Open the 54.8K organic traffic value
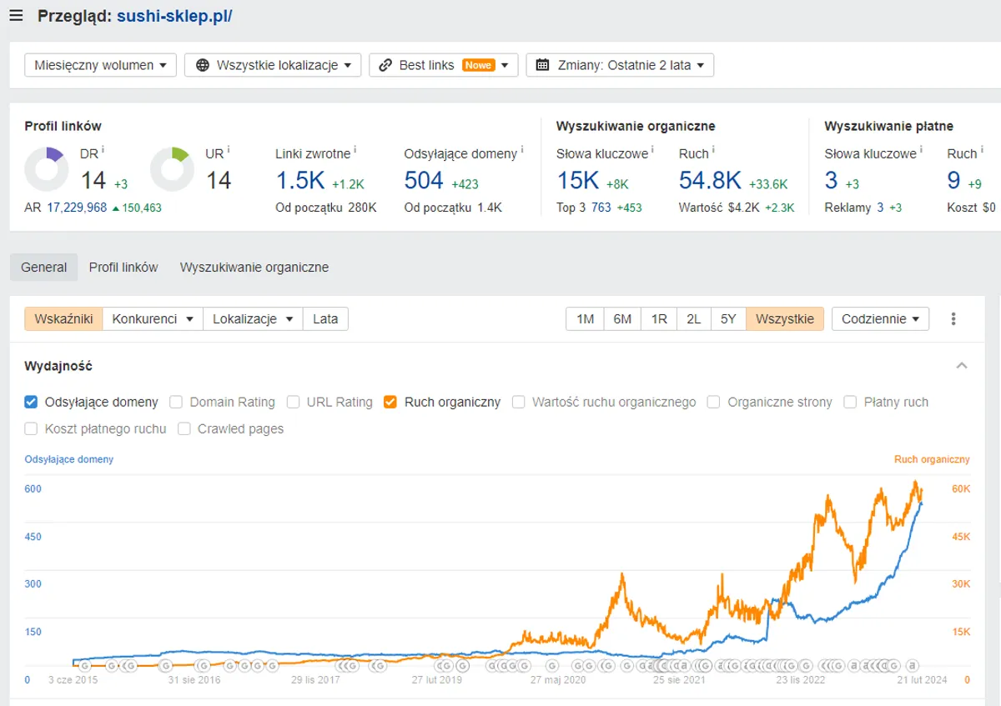Screen dimensions: 1001x706 coord(710,180)
